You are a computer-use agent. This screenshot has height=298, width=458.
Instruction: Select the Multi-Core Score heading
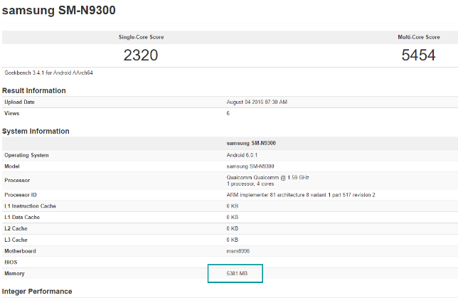point(419,37)
